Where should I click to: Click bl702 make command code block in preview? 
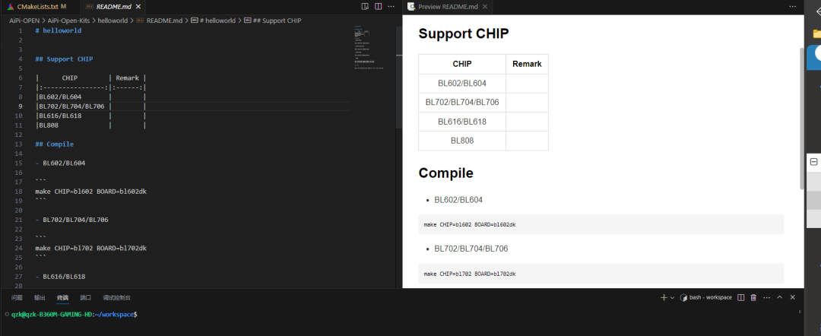(x=601, y=274)
